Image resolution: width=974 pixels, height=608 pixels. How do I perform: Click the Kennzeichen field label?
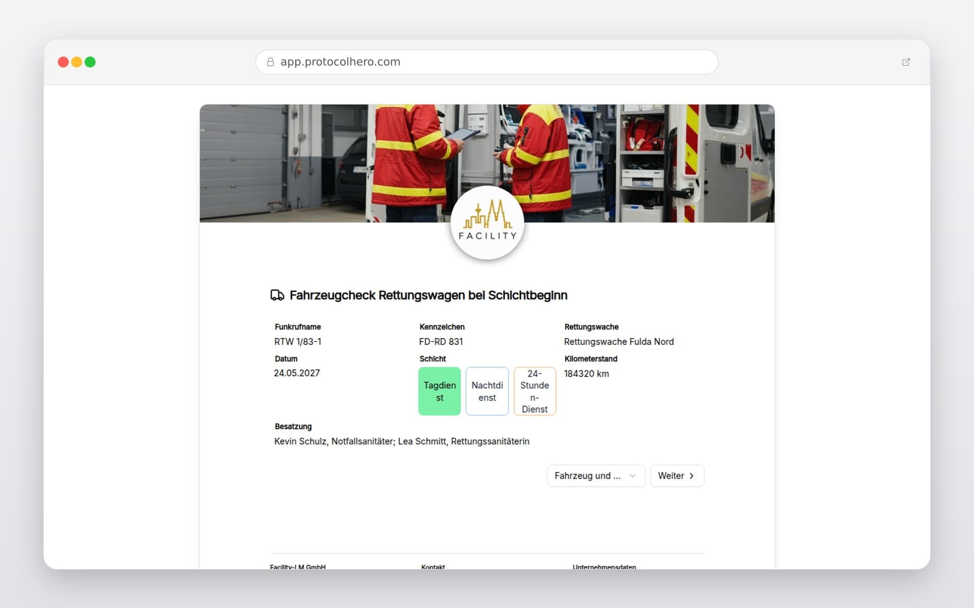pyautogui.click(x=442, y=327)
